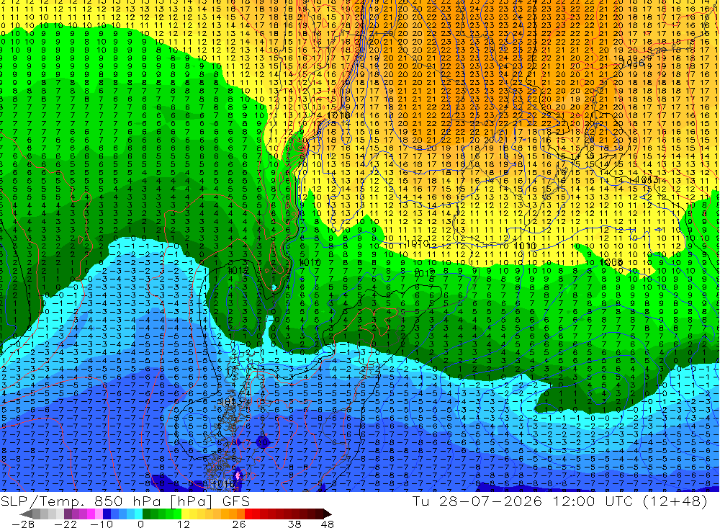This screenshot has width=720, height=528.
Task: Click the "1008" isobar pressure label
Action: click(611, 262)
